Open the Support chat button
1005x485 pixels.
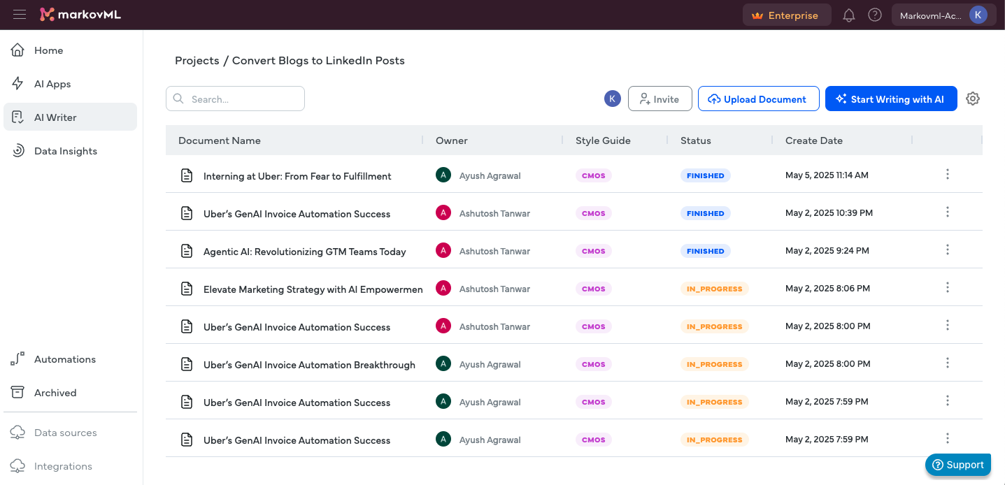pos(958,465)
